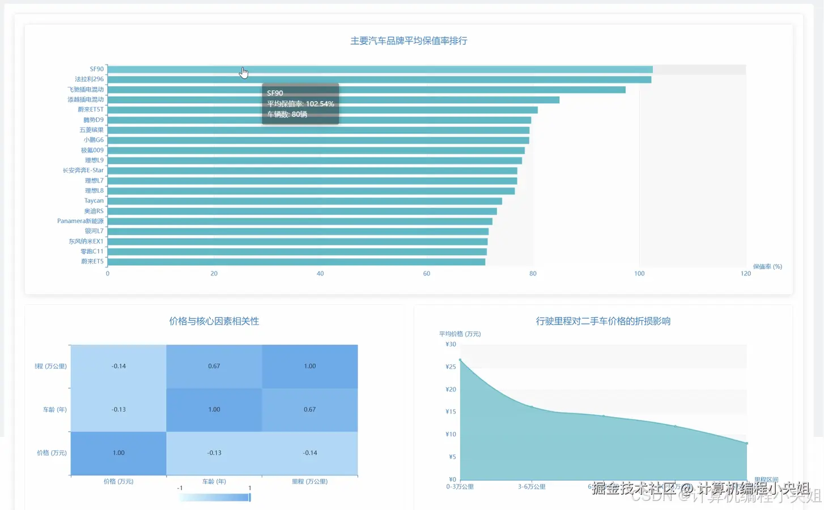Image resolution: width=824 pixels, height=510 pixels.
Task: Click the tooltip line 车辆数: 80辆
Action: coord(287,114)
